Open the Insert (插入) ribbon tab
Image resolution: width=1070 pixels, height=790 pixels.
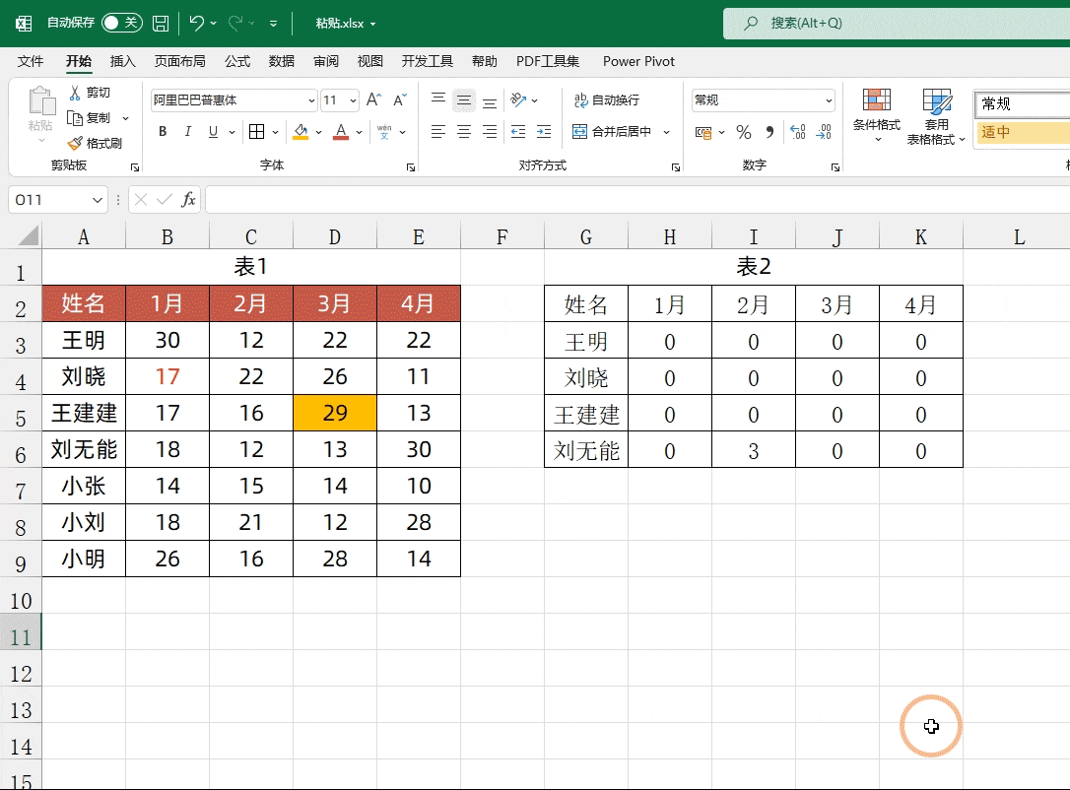click(123, 61)
